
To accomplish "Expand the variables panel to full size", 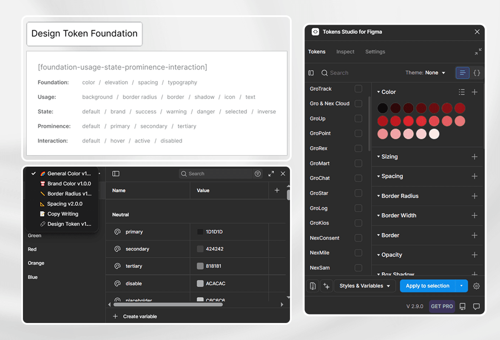I will click(x=271, y=174).
